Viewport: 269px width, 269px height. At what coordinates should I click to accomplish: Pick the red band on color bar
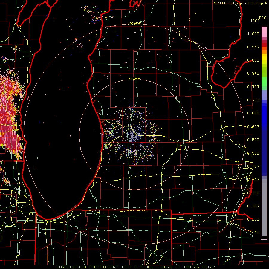(264, 45)
